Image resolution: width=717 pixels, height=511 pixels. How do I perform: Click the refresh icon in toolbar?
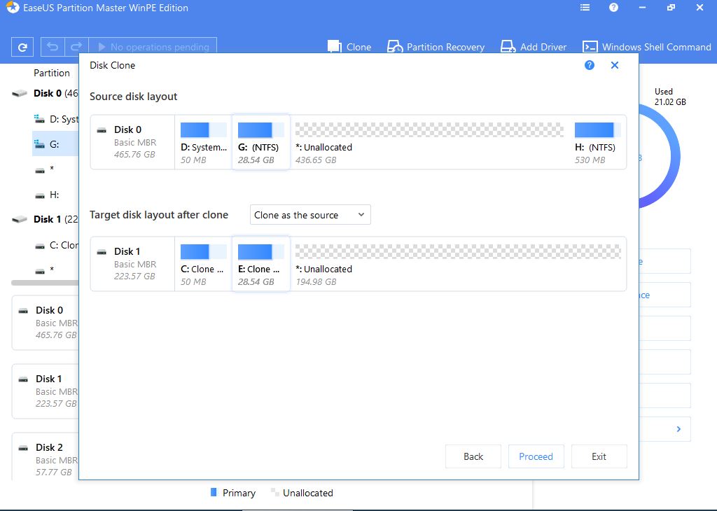[x=22, y=48]
